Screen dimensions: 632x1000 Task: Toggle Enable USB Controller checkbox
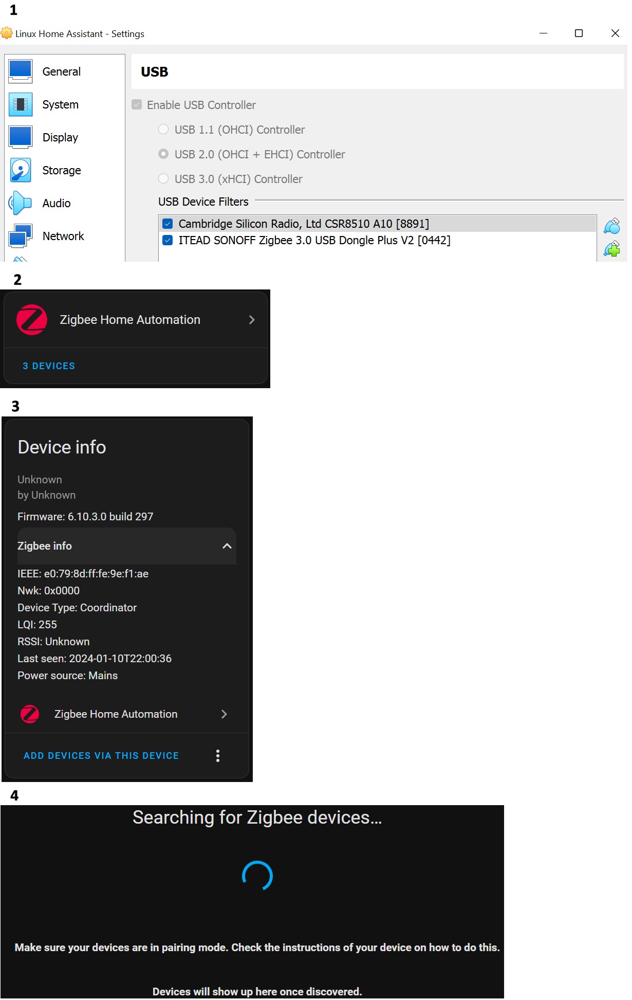pyautogui.click(x=137, y=105)
